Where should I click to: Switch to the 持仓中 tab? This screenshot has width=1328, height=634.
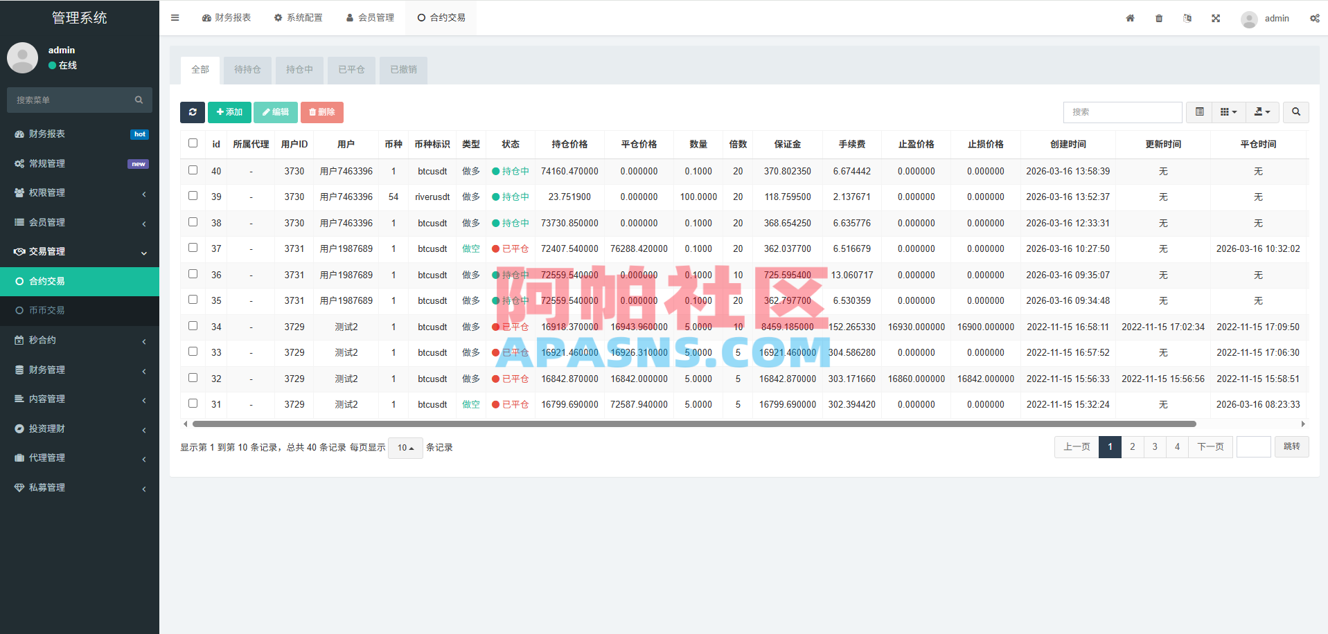click(x=299, y=70)
